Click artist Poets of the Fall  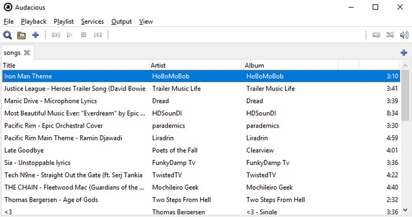175,151
